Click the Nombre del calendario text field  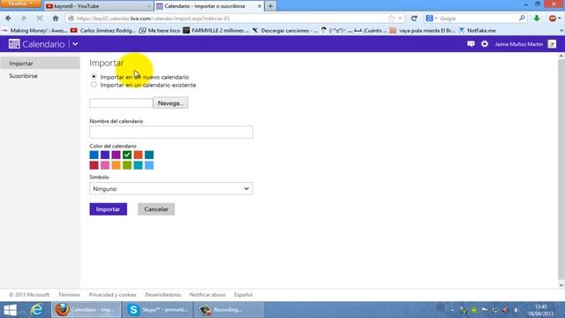pyautogui.click(x=171, y=132)
